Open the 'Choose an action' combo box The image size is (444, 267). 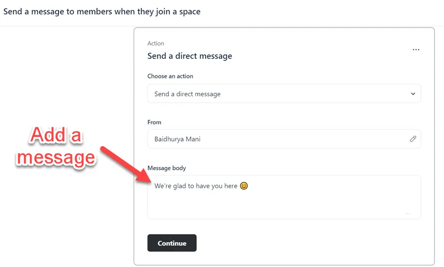[284, 94]
